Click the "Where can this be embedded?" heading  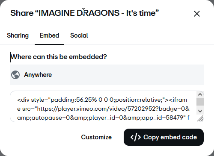tap(59, 57)
